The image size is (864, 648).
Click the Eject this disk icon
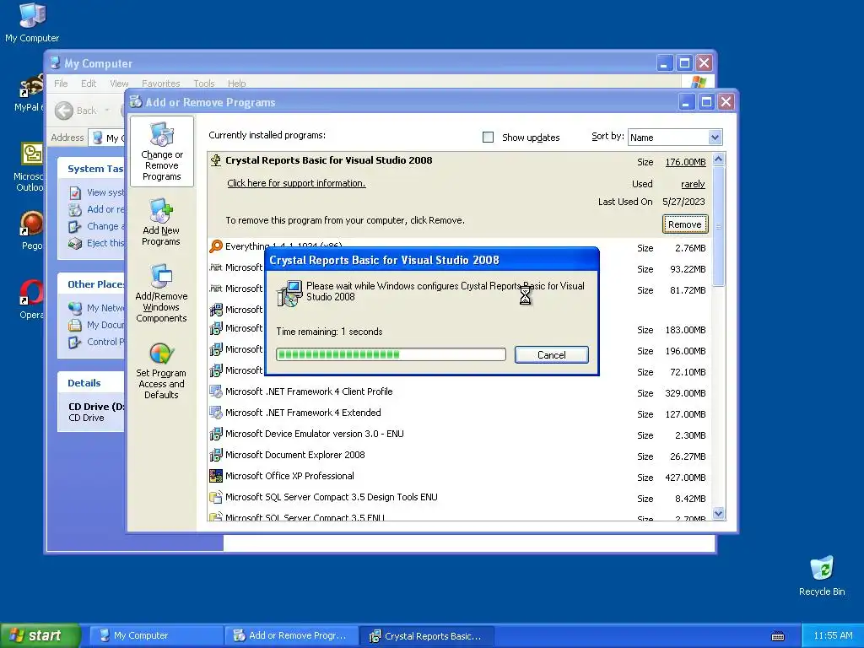point(75,243)
